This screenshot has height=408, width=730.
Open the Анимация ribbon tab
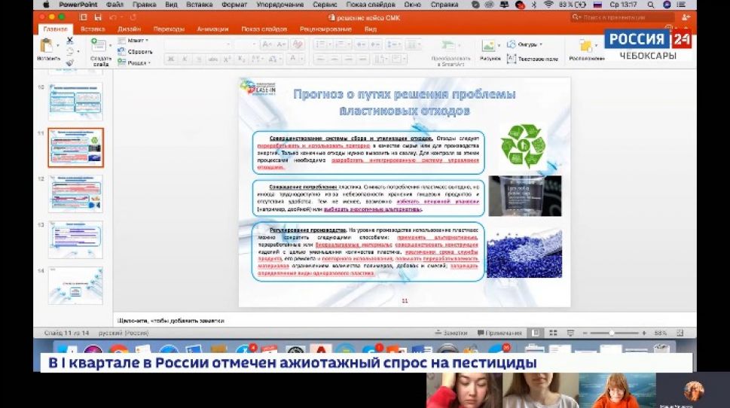click(x=212, y=29)
